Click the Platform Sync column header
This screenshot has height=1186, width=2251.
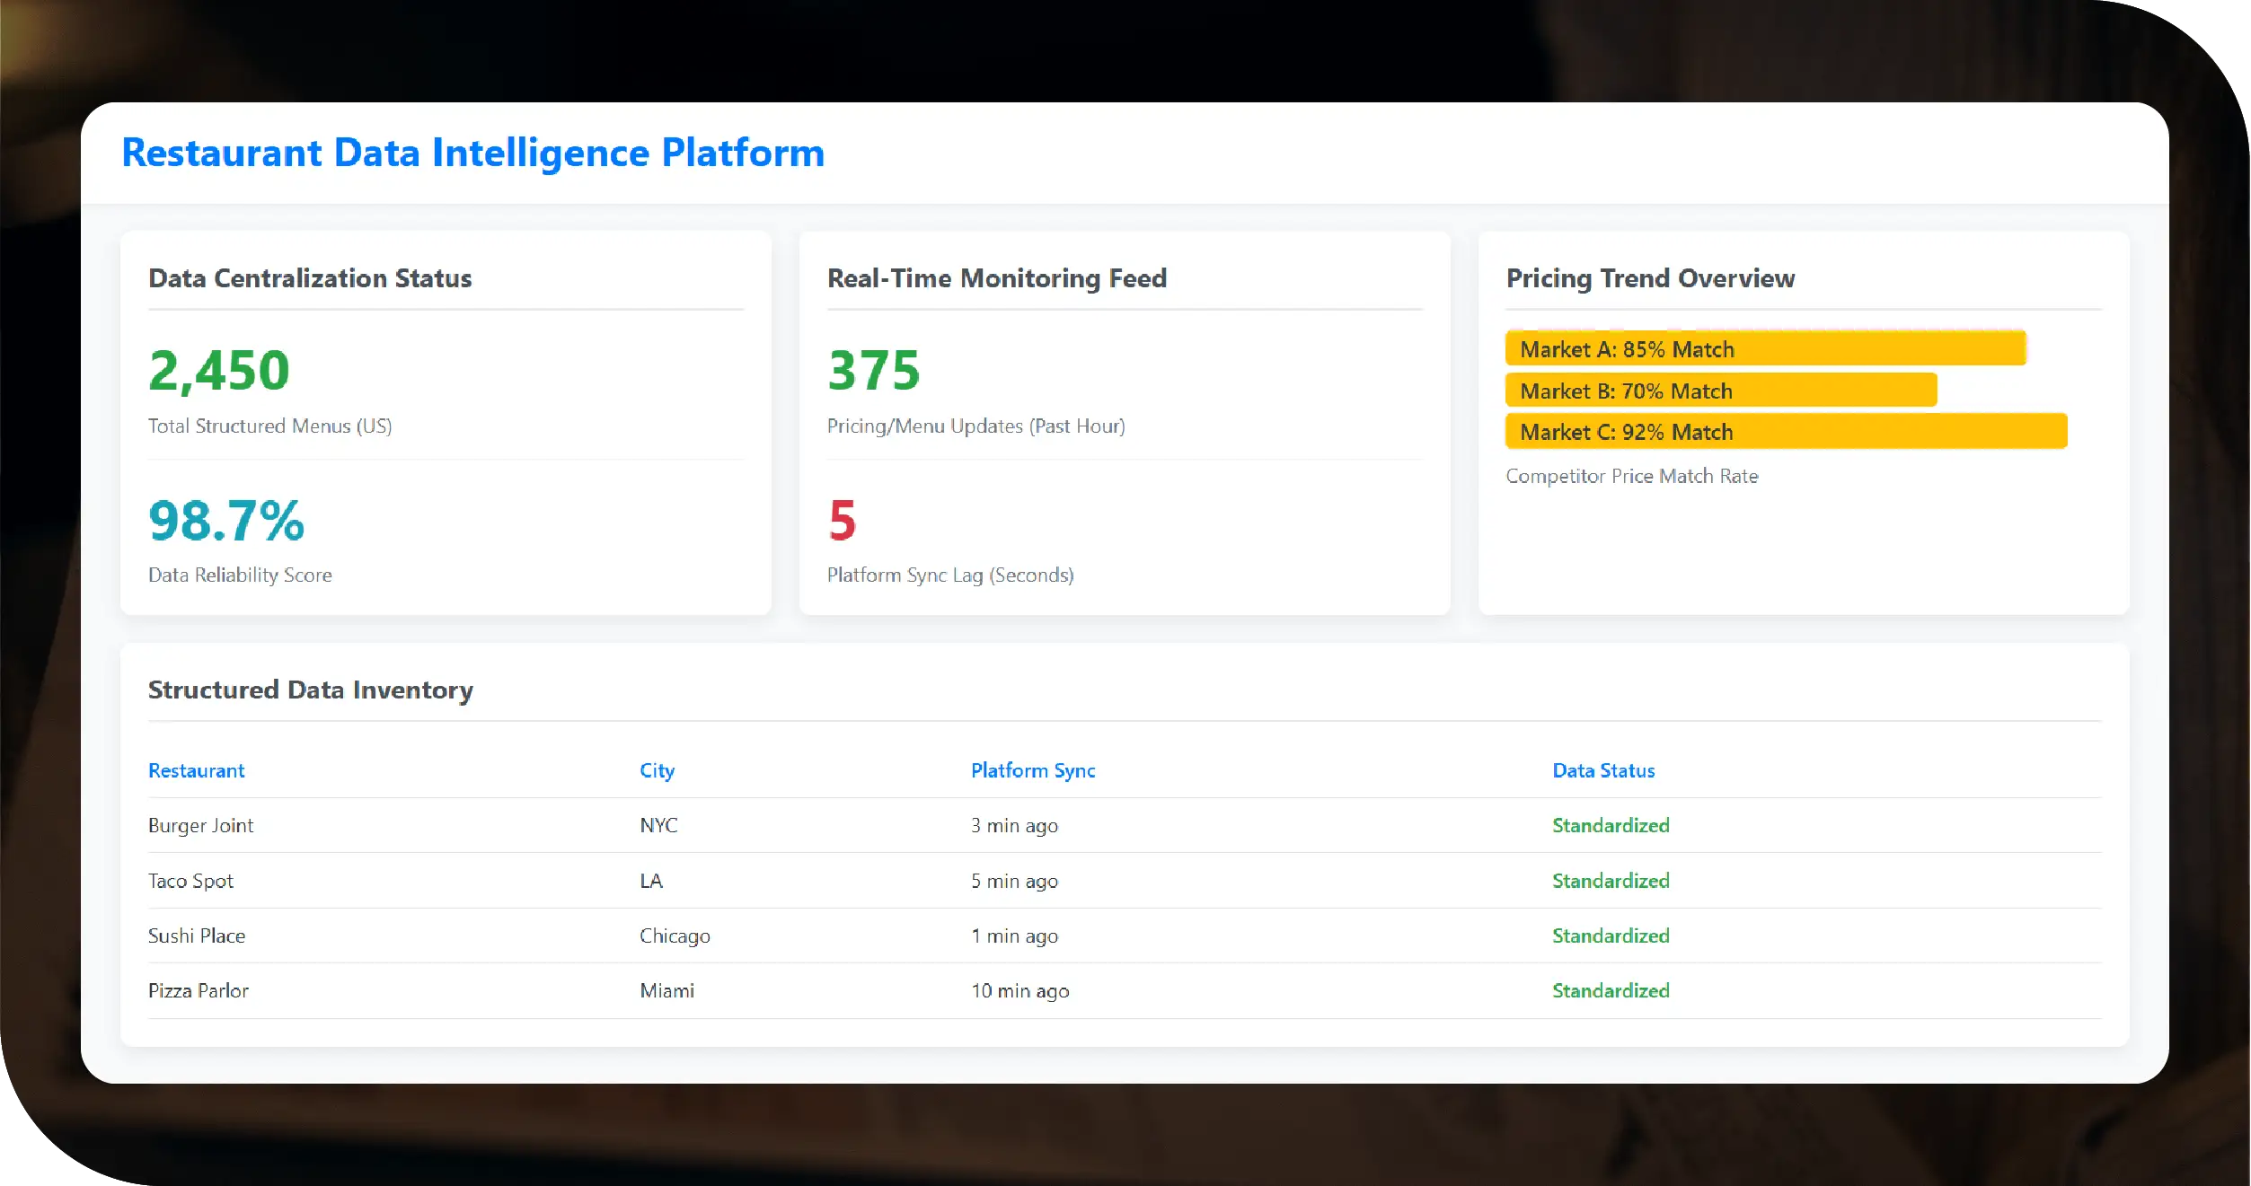tap(1032, 770)
